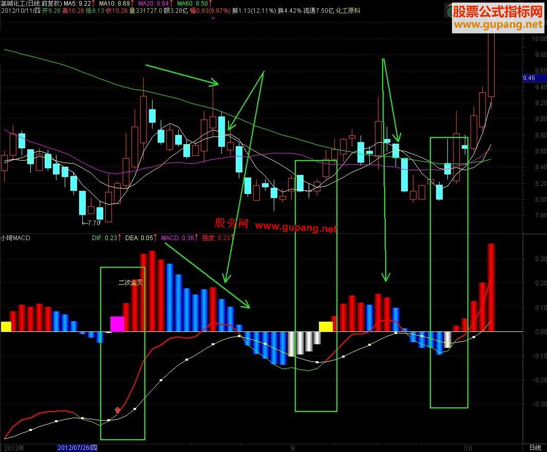Click the red up-arrow signal marker in MACD
Screen dimensions: 547x452
pyautogui.click(x=118, y=410)
